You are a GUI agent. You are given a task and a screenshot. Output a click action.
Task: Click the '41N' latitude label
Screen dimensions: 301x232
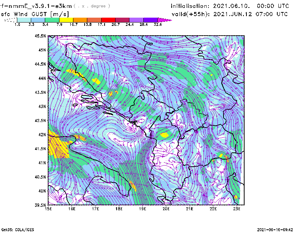[42, 163]
